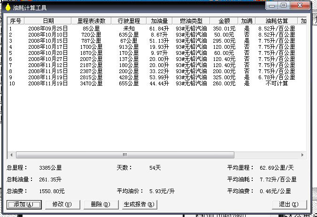Click the 里程表读数 column header
Image resolution: width=317 pixels, height=217 pixels.
91,21
